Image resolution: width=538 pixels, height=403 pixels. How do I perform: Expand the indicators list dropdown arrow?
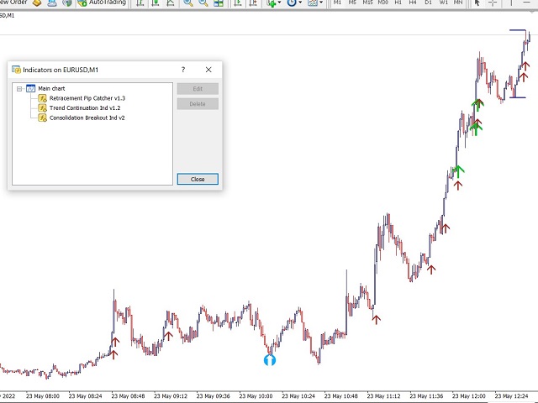tap(279, 3)
